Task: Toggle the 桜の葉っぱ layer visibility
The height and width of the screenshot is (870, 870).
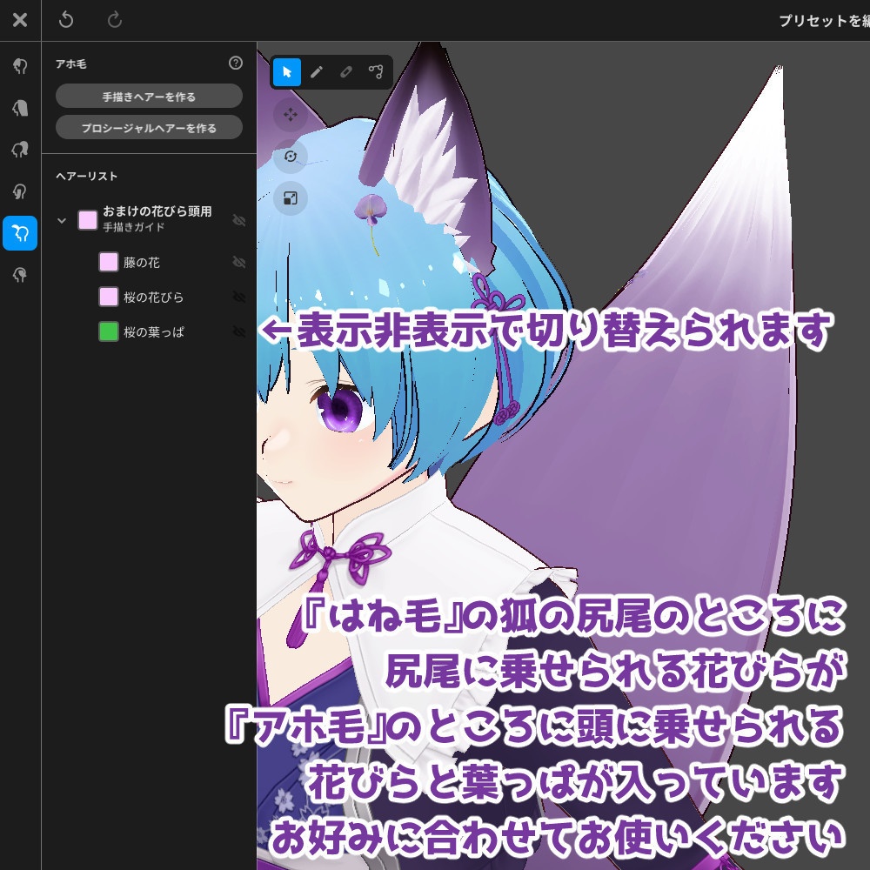Action: click(239, 331)
